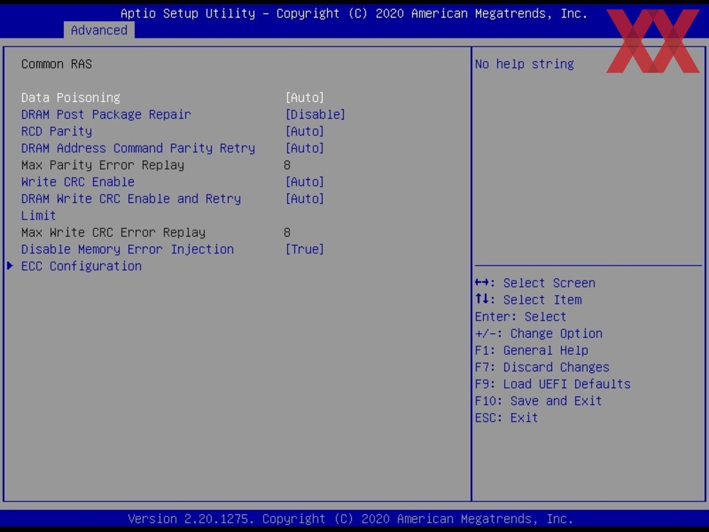Click Max Write CRC Error Replay value 8
Image resolution: width=709 pixels, height=532 pixels.
[287, 232]
